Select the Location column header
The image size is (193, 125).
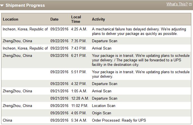coord(10,19)
